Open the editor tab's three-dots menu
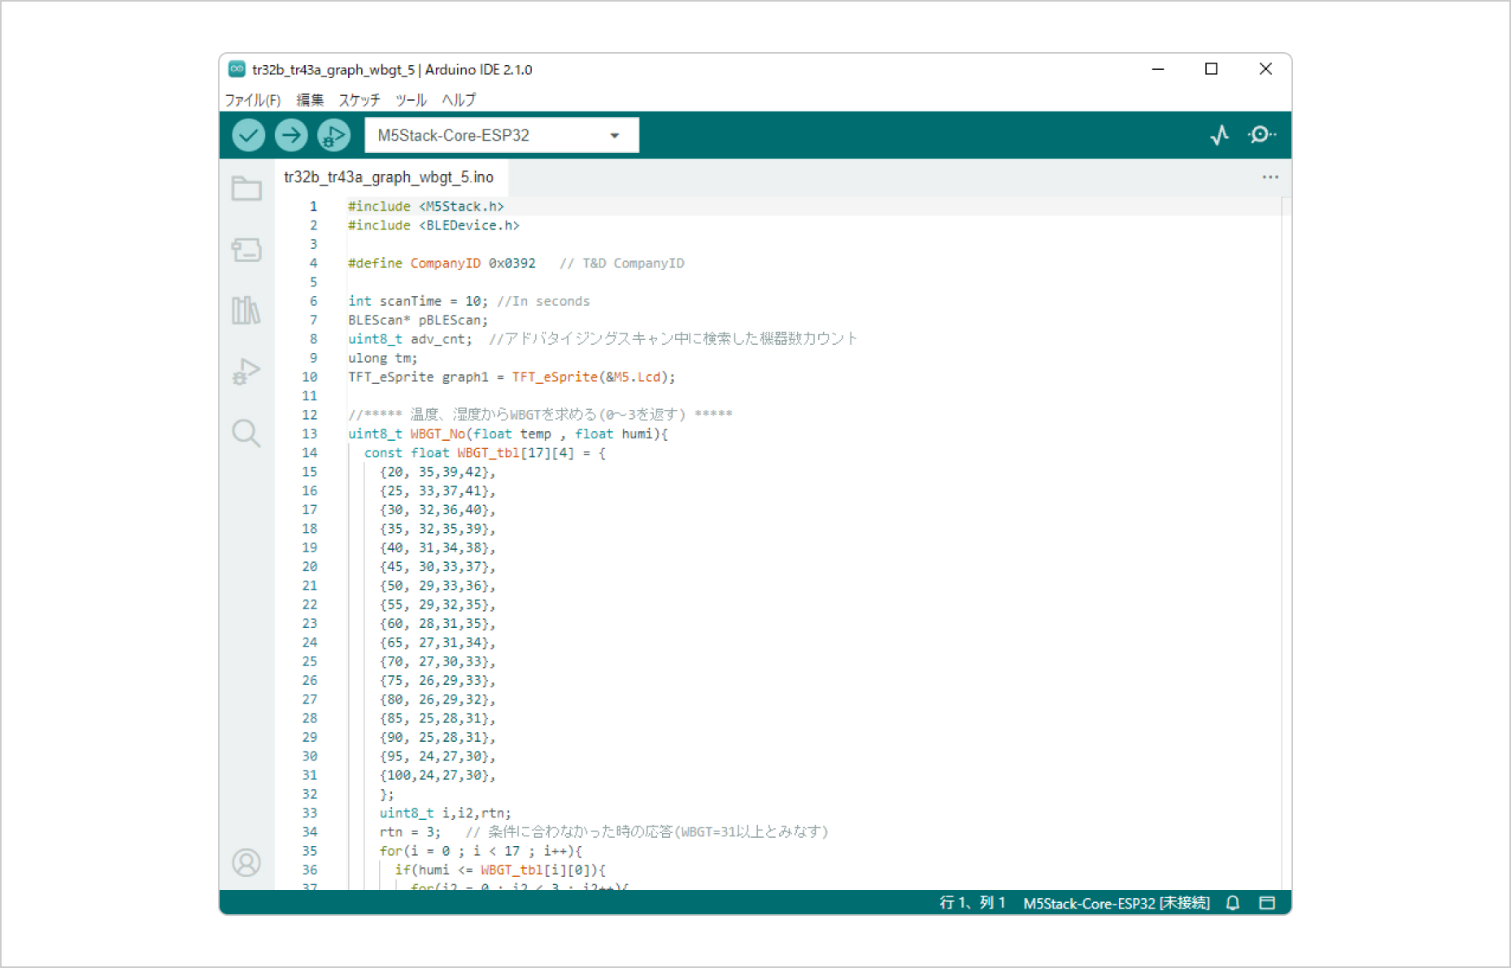This screenshot has width=1511, height=968. [1270, 177]
